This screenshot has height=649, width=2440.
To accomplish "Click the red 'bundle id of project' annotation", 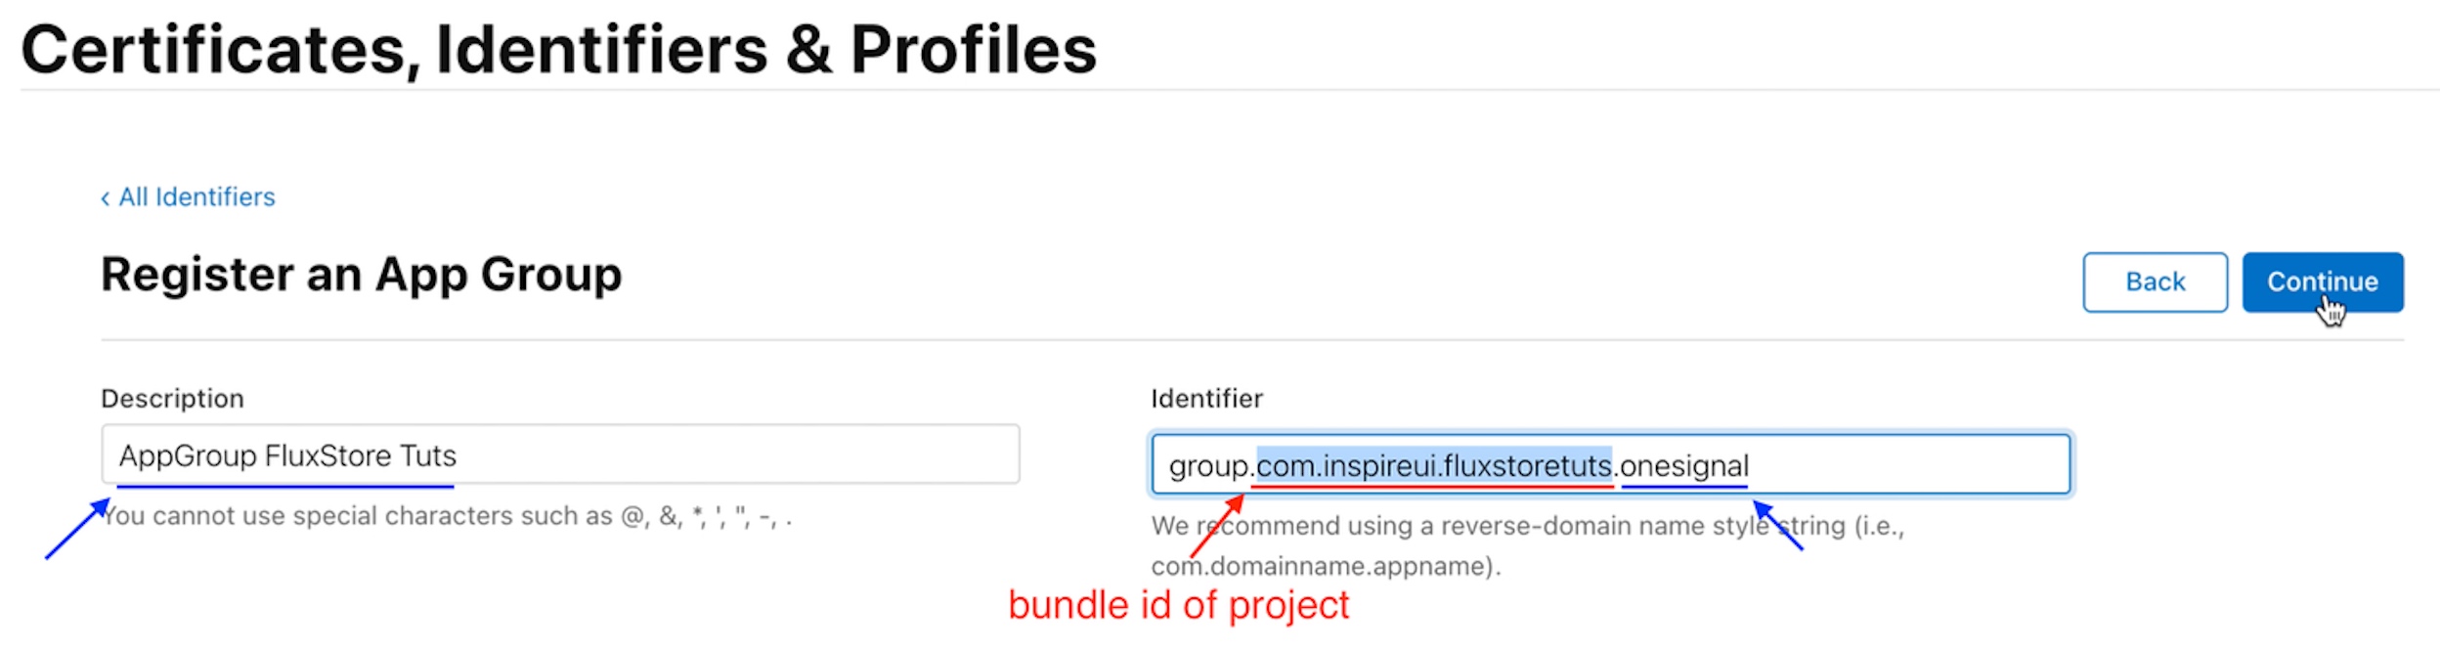I will pos(1178,605).
